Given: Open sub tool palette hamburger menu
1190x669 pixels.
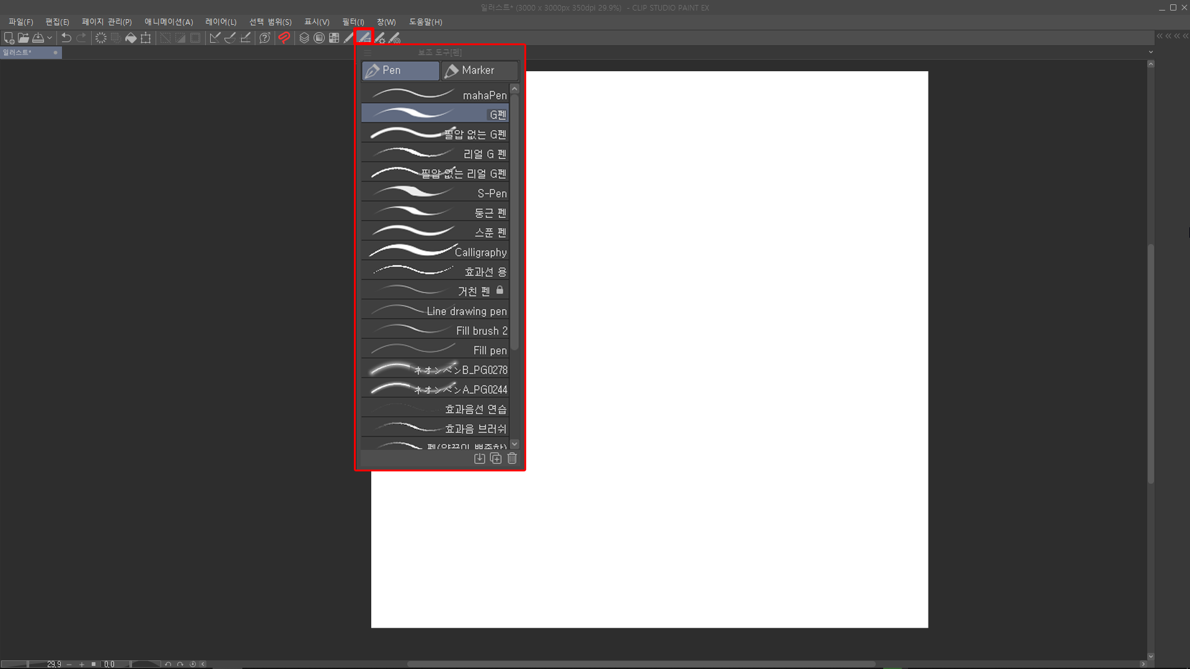Looking at the screenshot, I should click(x=368, y=53).
